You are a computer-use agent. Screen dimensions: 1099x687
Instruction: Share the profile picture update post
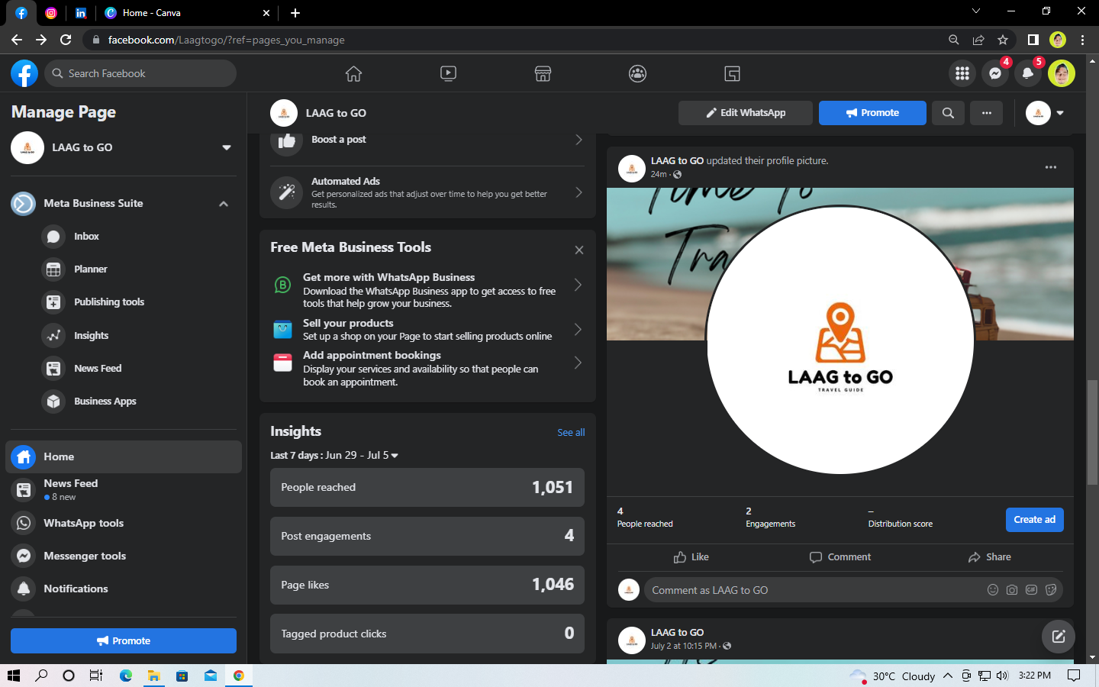tap(989, 557)
